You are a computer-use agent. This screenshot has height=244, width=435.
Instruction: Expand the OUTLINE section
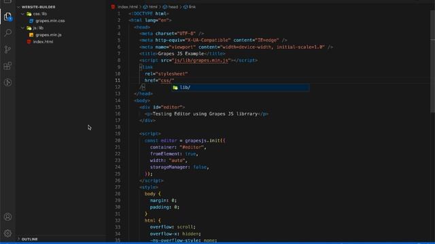pos(18,239)
